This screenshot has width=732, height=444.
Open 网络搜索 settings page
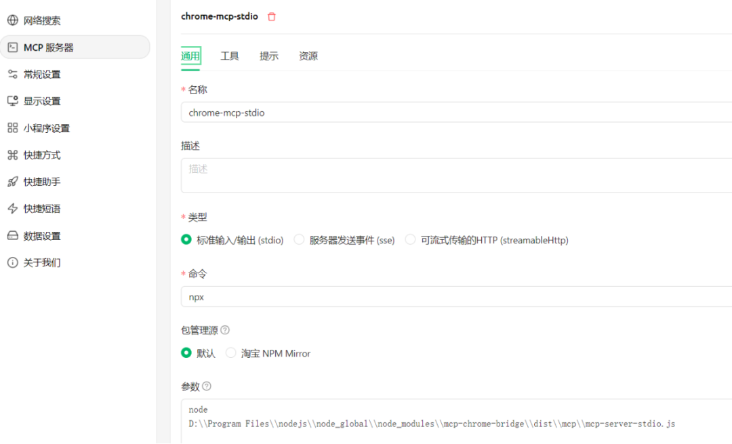pos(75,20)
